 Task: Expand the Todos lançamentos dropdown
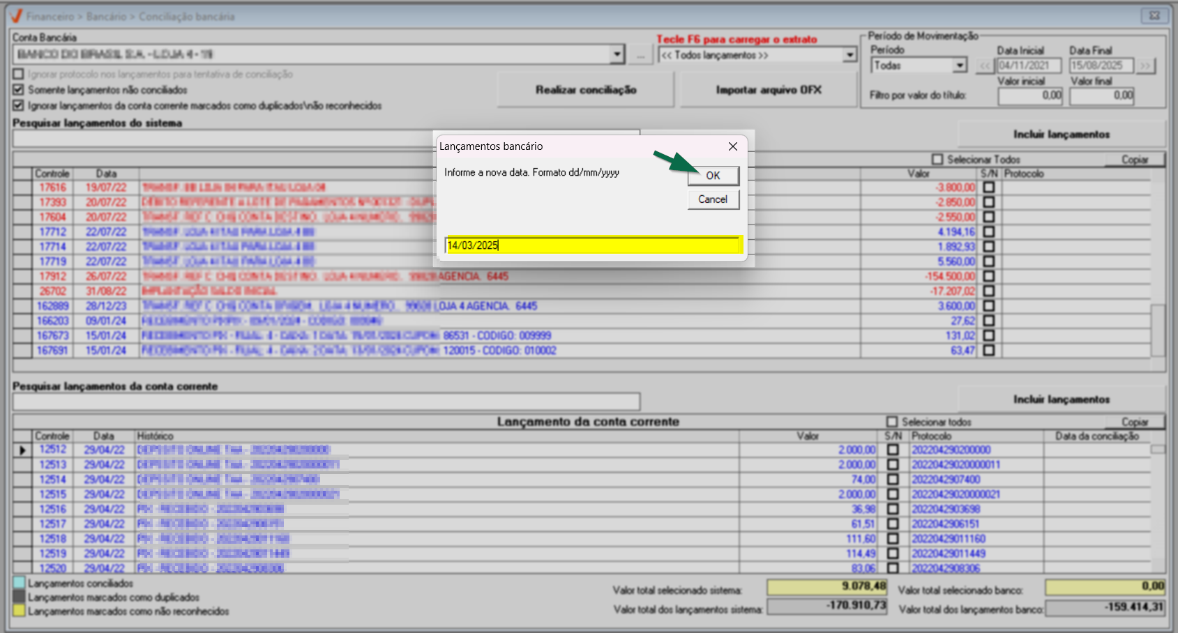849,55
